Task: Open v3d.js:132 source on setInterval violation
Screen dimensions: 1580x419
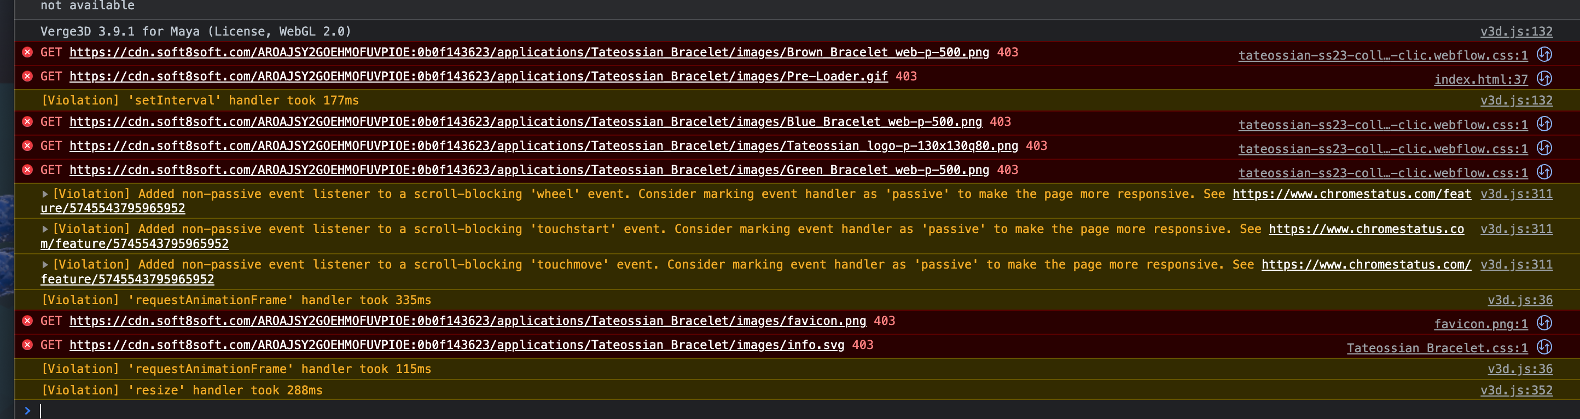Action: [1516, 100]
